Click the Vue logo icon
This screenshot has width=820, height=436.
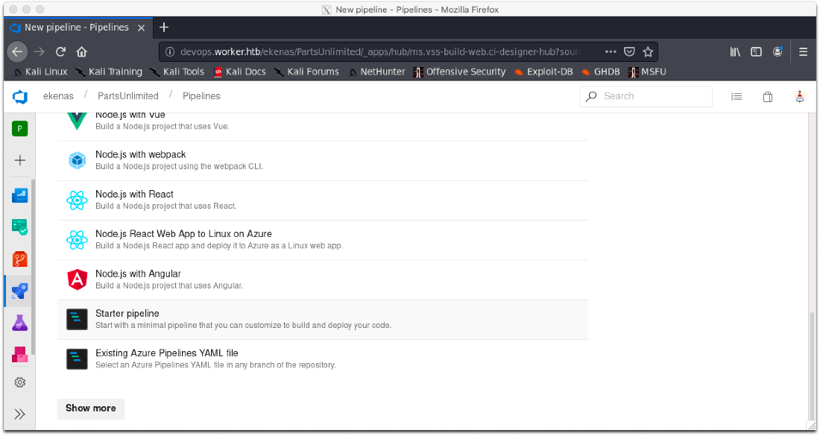coord(77,120)
